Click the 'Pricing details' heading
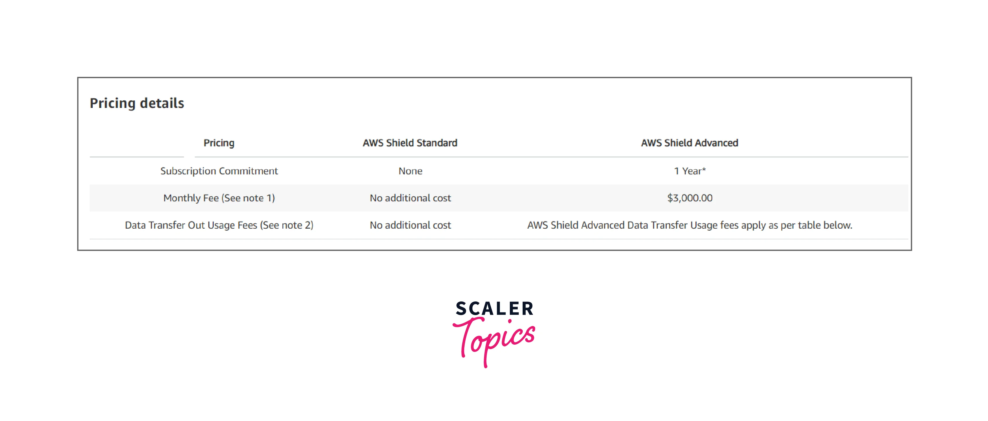This screenshot has width=988, height=421. [x=137, y=103]
